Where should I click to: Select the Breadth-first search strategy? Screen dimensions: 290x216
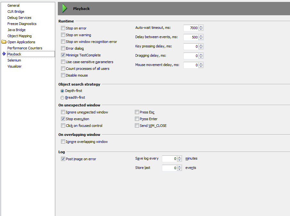tap(62, 97)
